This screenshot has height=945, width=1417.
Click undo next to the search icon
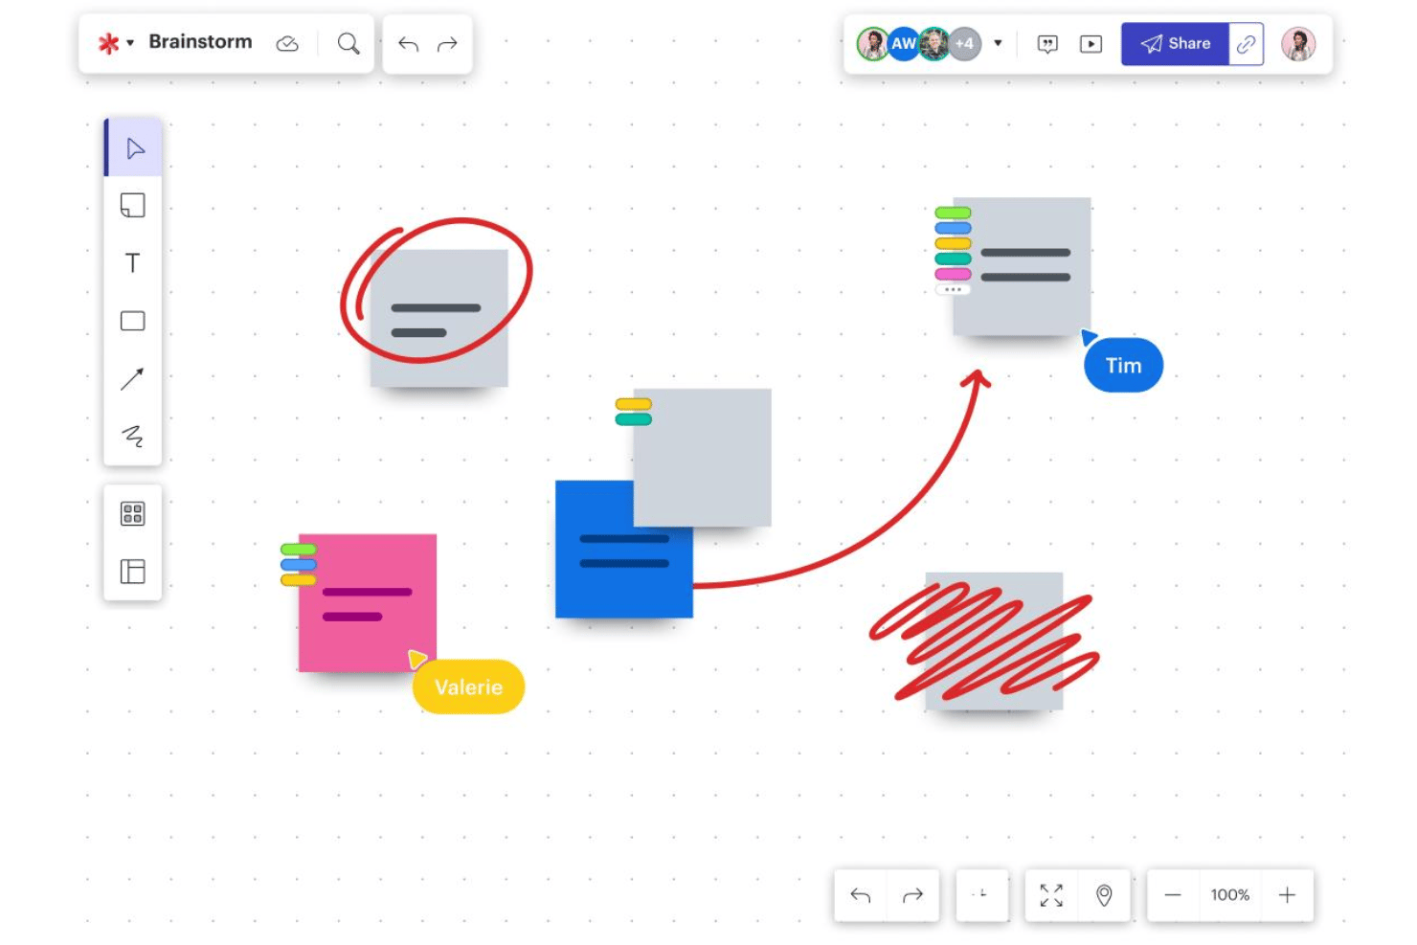[x=409, y=44]
